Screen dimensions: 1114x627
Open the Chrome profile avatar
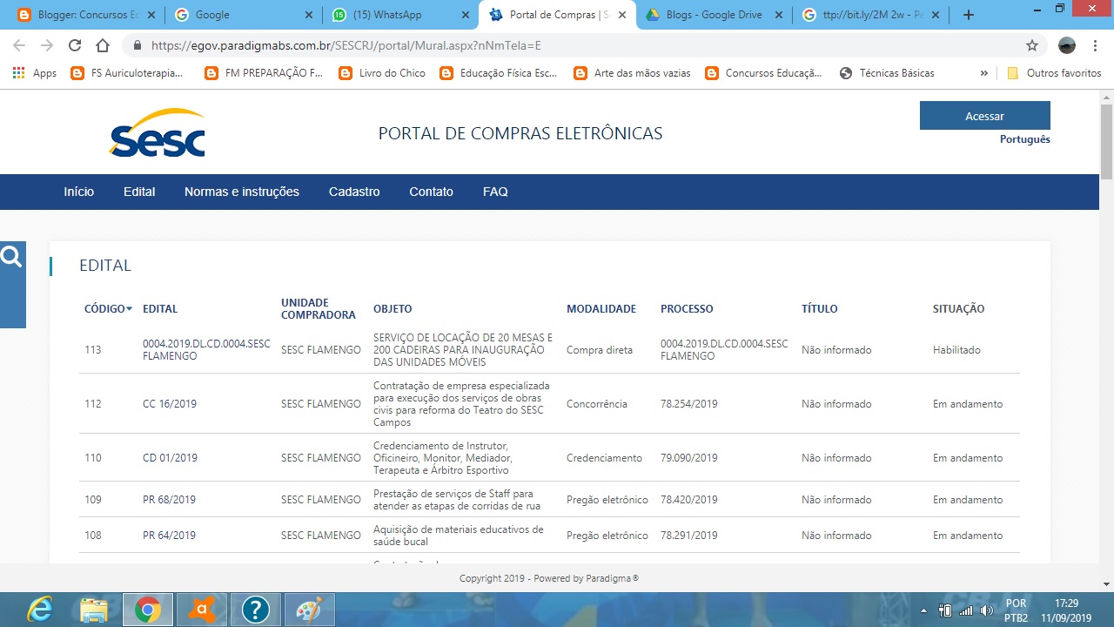point(1067,45)
